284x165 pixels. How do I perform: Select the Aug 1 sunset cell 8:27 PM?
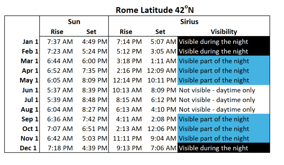95,109
